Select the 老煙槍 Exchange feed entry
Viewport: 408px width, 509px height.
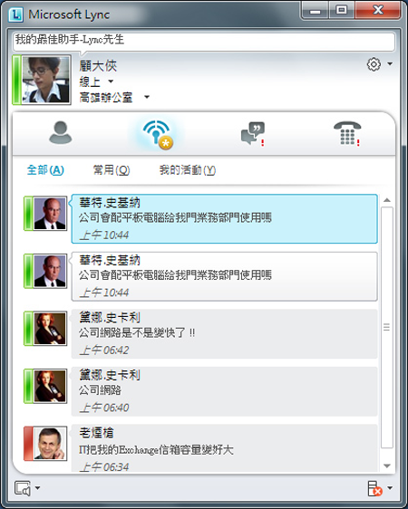224,448
